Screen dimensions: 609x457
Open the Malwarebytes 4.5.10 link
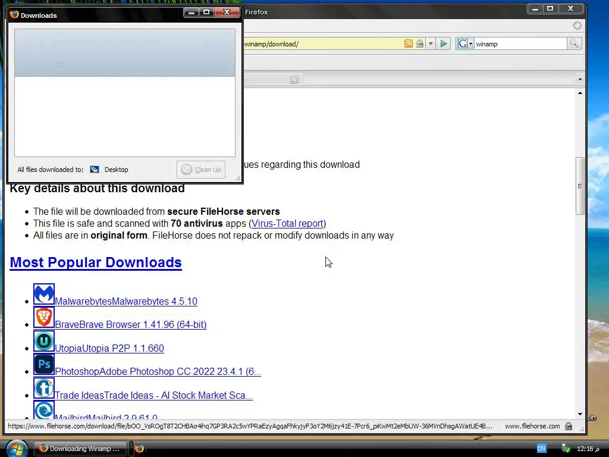(x=126, y=301)
